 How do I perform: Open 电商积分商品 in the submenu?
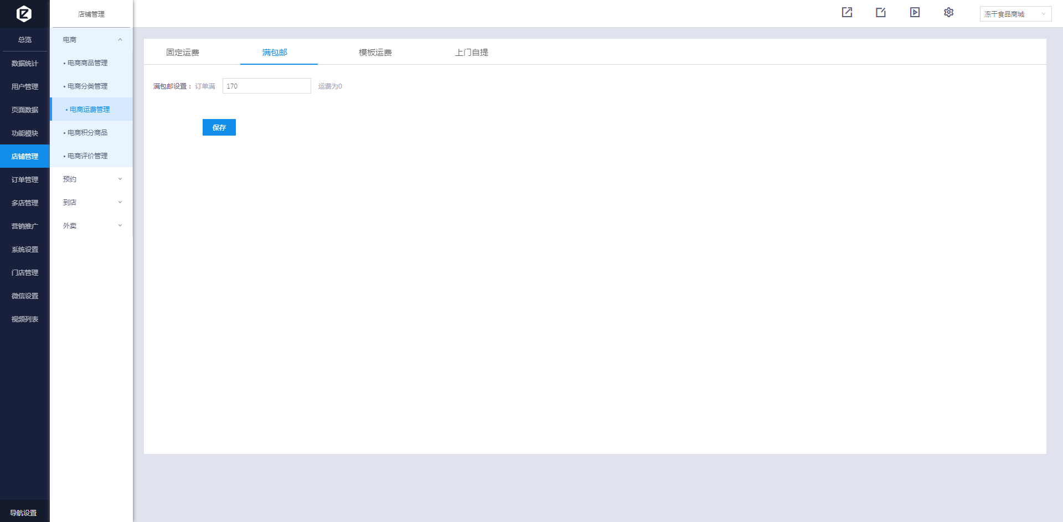[x=87, y=133]
